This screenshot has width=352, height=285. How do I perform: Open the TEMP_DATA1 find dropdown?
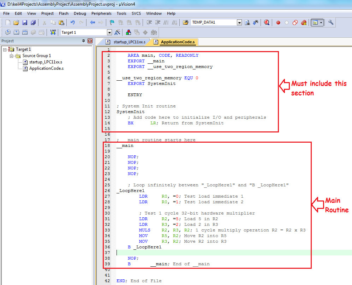(x=239, y=23)
